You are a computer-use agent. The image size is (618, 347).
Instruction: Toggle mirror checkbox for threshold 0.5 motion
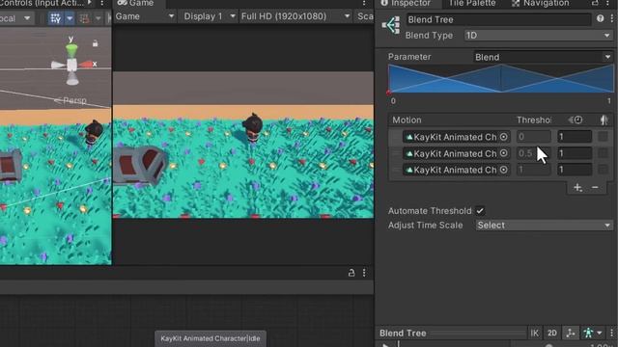point(603,153)
